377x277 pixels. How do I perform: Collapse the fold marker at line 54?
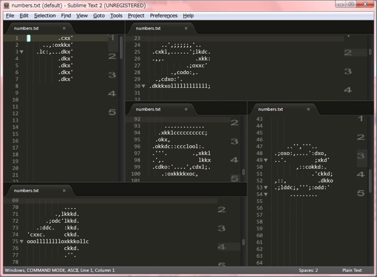pos(266,194)
